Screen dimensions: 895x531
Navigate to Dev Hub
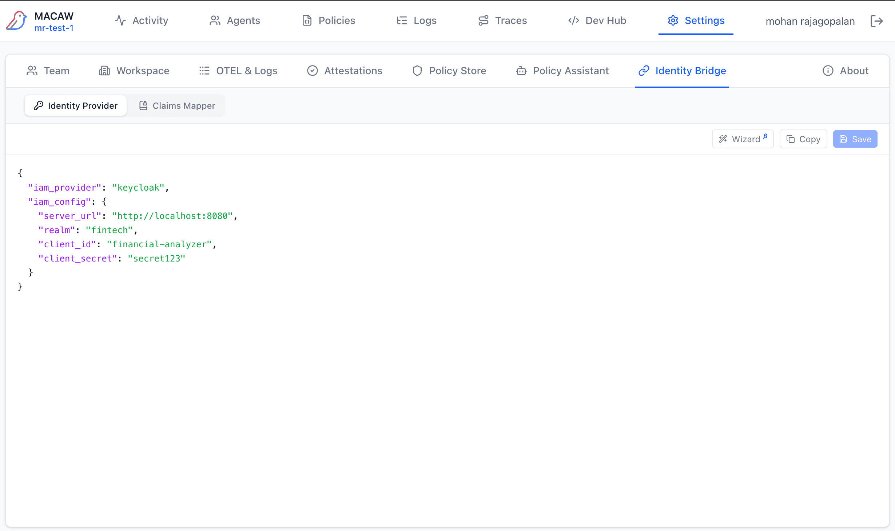point(597,21)
